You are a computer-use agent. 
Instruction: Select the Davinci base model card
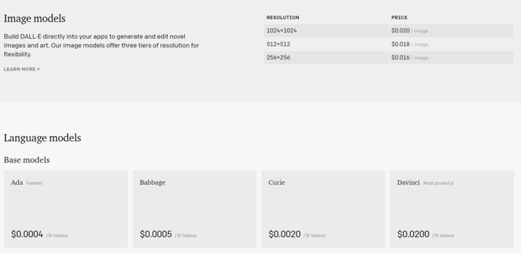[452, 209]
